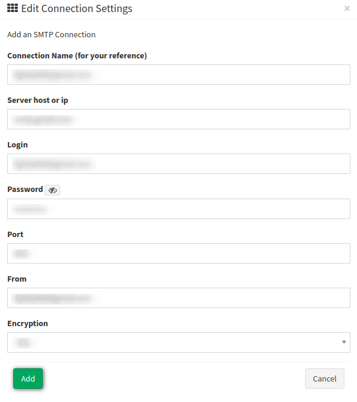Toggle password visibility with the eye icon

click(x=52, y=190)
